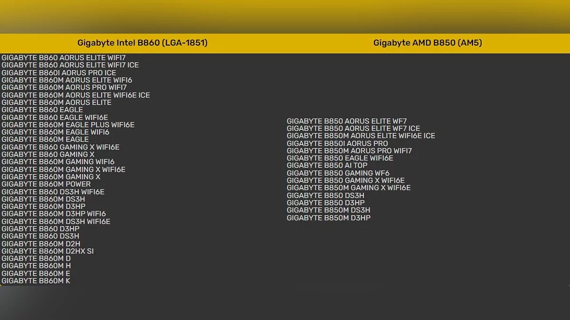The image size is (570, 320).
Task: Select GIGABYTE B860M POWER
Action: [x=46, y=184]
